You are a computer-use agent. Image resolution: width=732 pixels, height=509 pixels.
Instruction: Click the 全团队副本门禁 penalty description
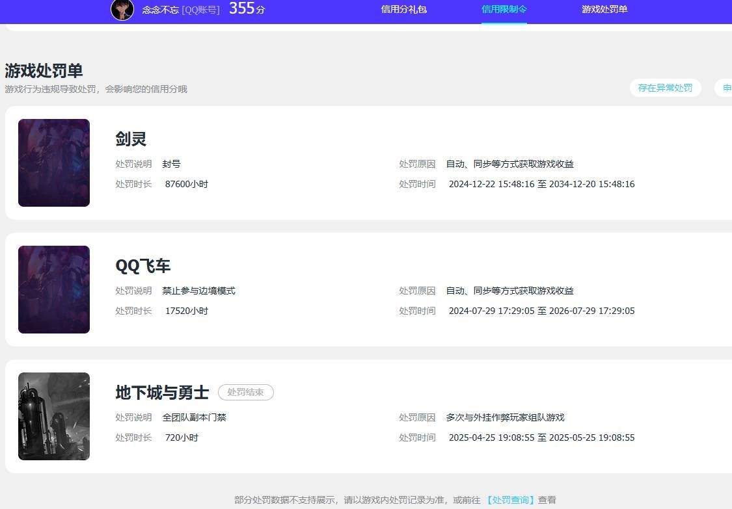pyautogui.click(x=194, y=417)
